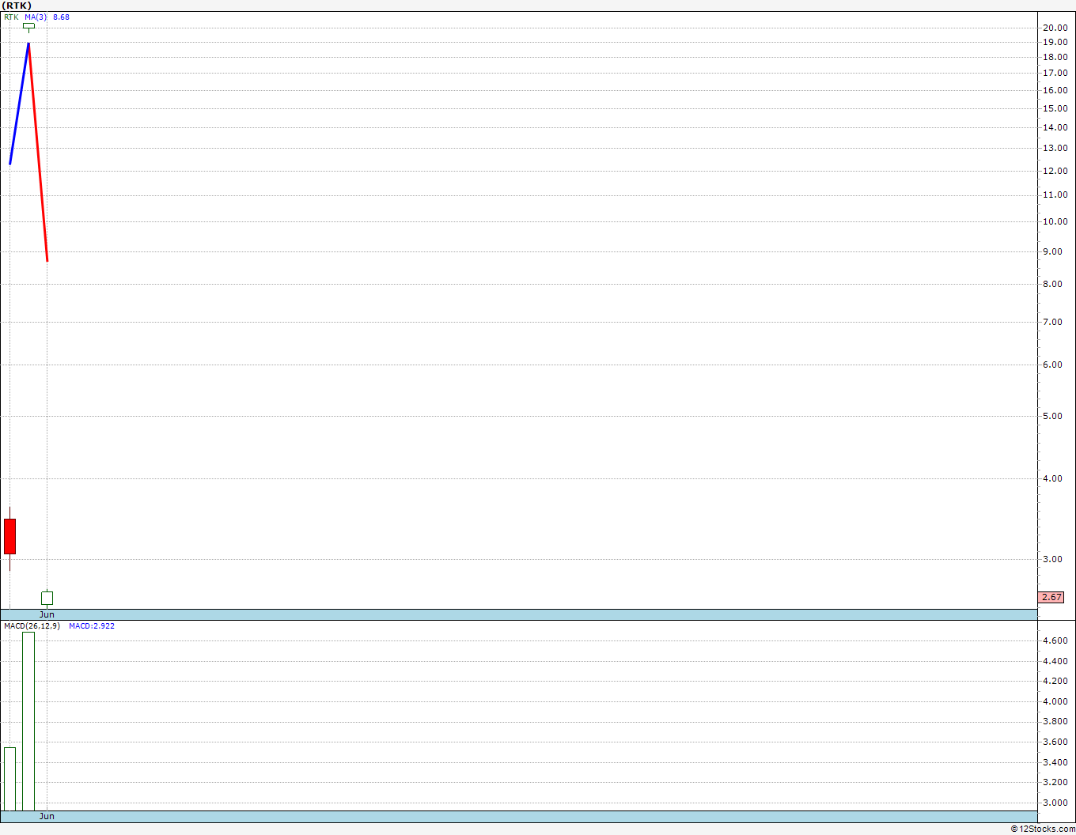Image resolution: width=1076 pixels, height=835 pixels.
Task: Click the short white MACD histogram bar
Action: pos(9,779)
